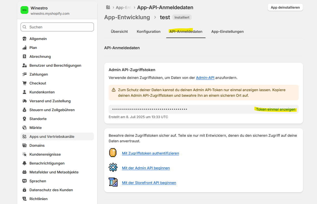317x204 pixels.
Task: Click the Standorte location pin icon
Action: click(24, 119)
